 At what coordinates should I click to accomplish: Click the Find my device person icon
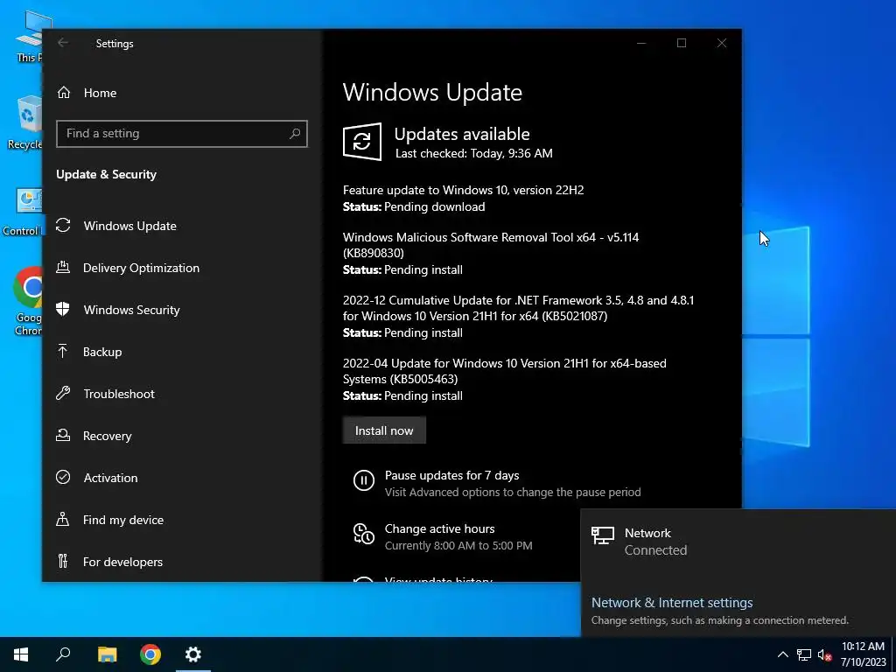pyautogui.click(x=63, y=519)
